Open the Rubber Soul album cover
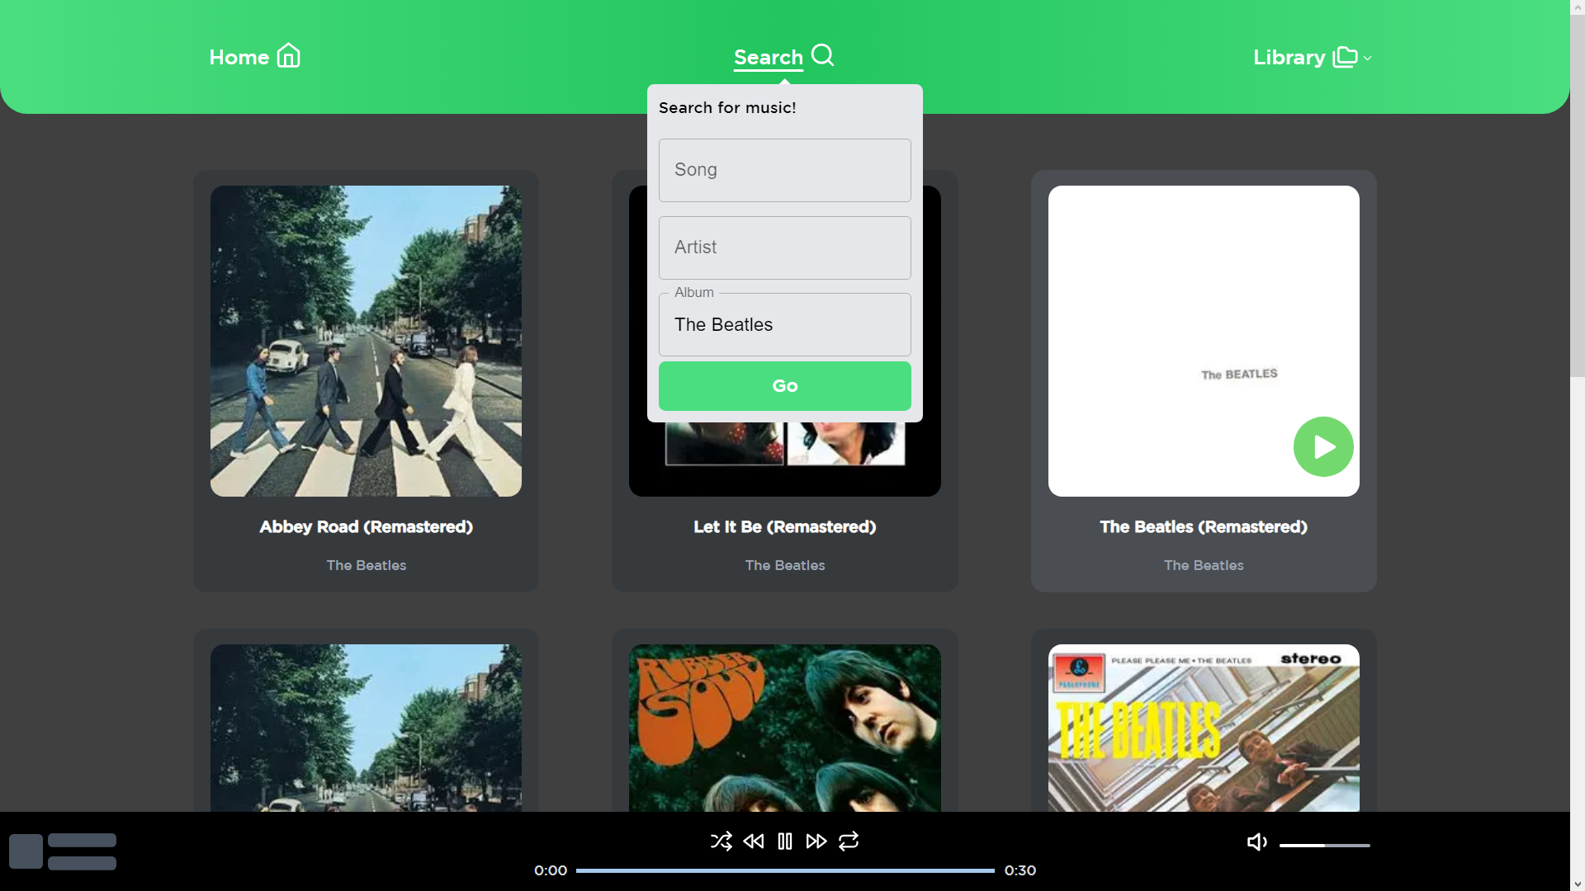Viewport: 1585px width, 891px height. point(784,728)
